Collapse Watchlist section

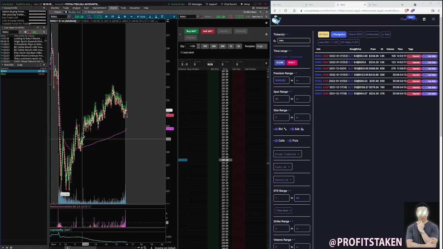2,65
